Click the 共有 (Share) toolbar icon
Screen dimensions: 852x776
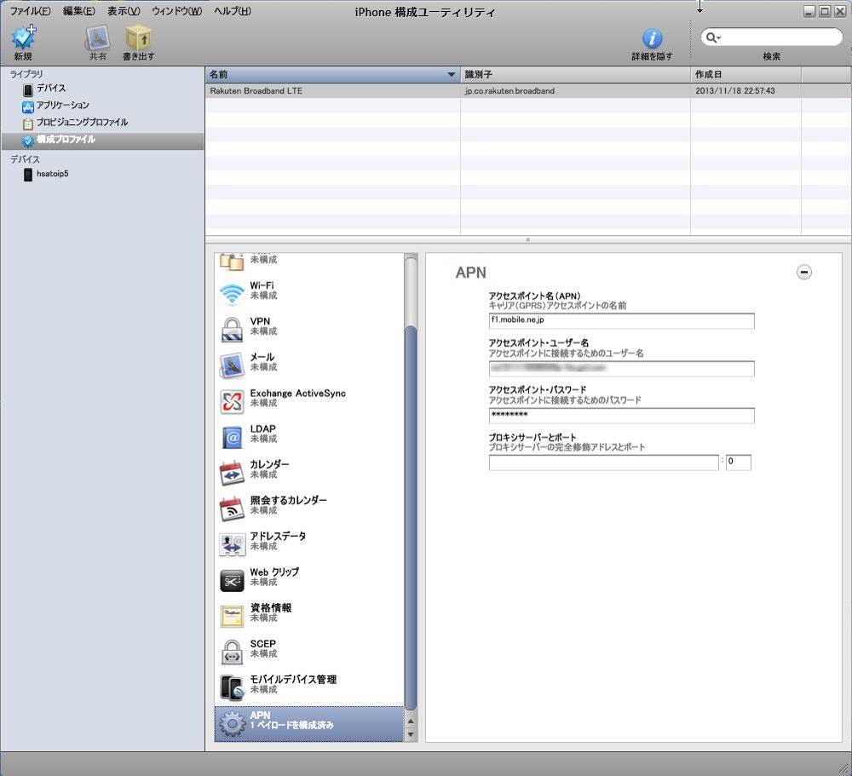tap(98, 38)
